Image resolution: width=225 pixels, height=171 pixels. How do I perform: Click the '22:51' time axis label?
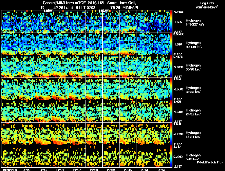(145, 170)
